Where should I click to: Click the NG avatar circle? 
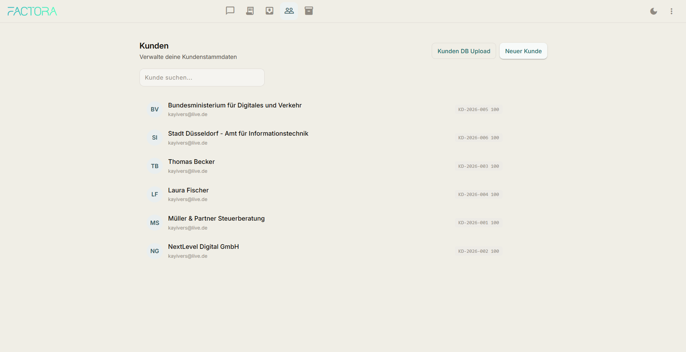[x=155, y=251]
